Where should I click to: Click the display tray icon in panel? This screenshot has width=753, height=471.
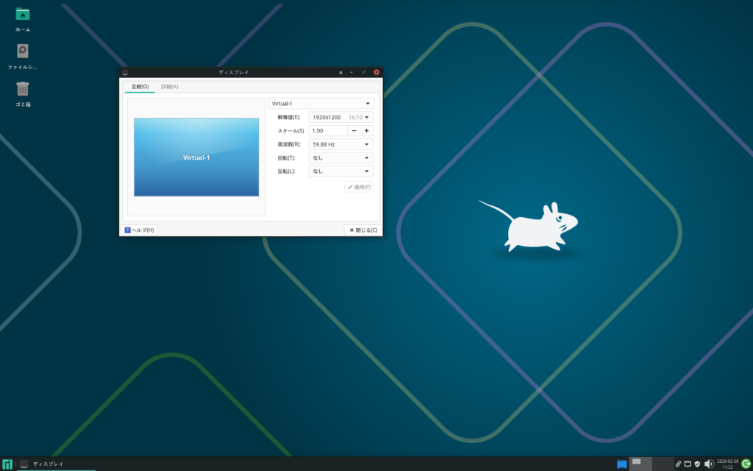click(688, 464)
